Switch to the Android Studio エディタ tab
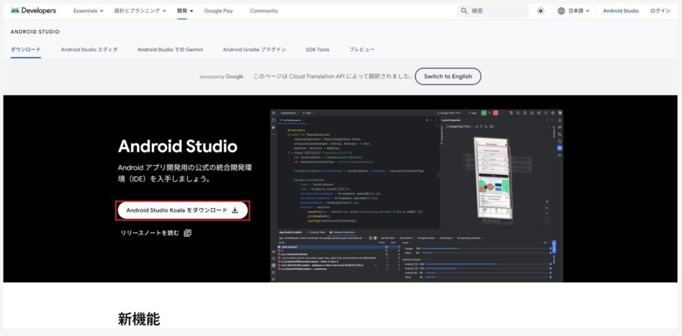The image size is (682, 336). [89, 49]
